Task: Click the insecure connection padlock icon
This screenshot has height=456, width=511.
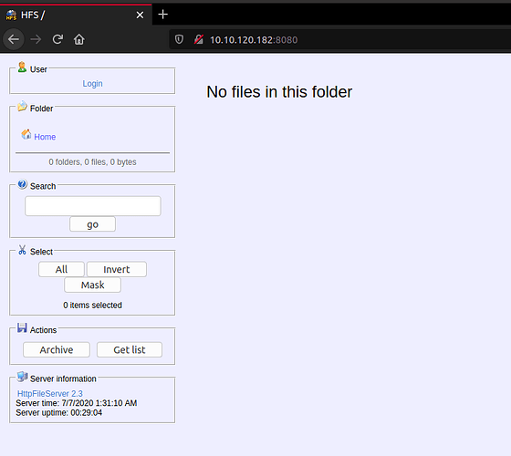Action: coord(199,39)
